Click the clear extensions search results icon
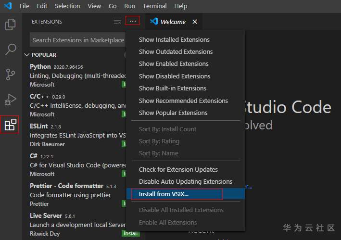341x240 pixels. [117, 22]
